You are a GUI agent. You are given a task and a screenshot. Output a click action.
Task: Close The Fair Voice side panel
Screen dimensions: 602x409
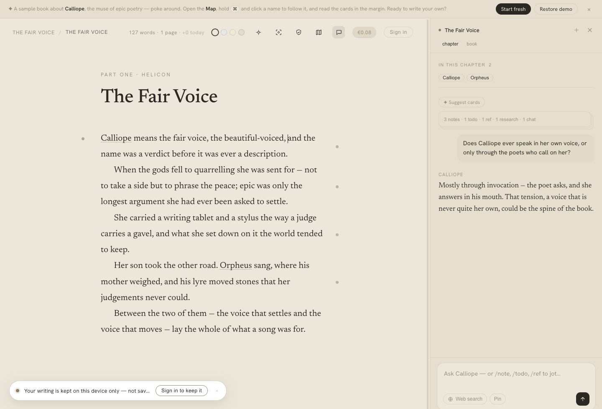coord(590,30)
